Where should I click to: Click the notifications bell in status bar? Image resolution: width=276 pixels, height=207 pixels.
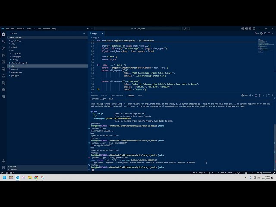click(x=274, y=172)
